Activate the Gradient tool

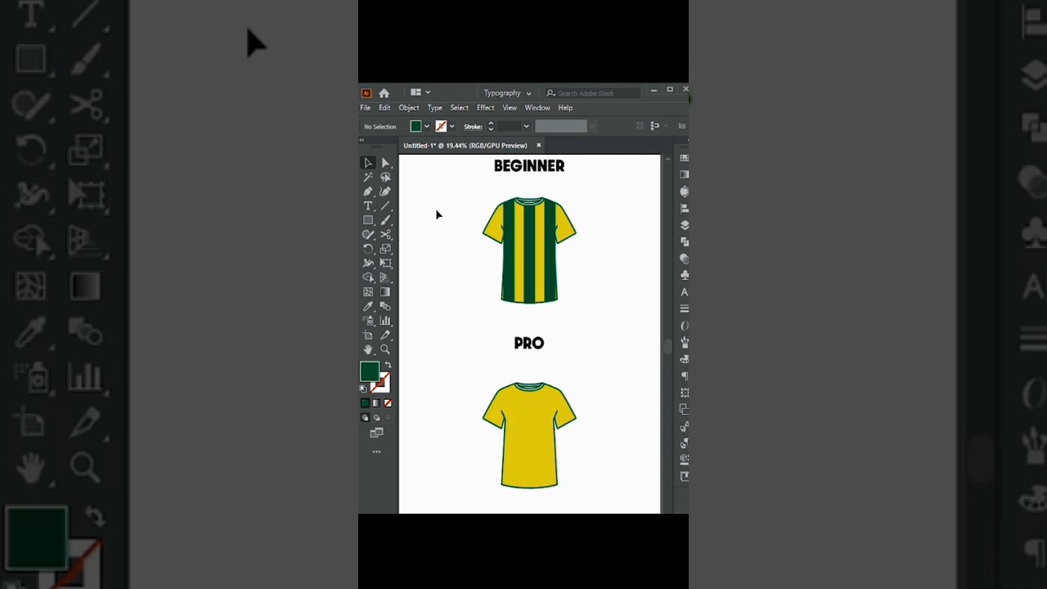pos(385,291)
